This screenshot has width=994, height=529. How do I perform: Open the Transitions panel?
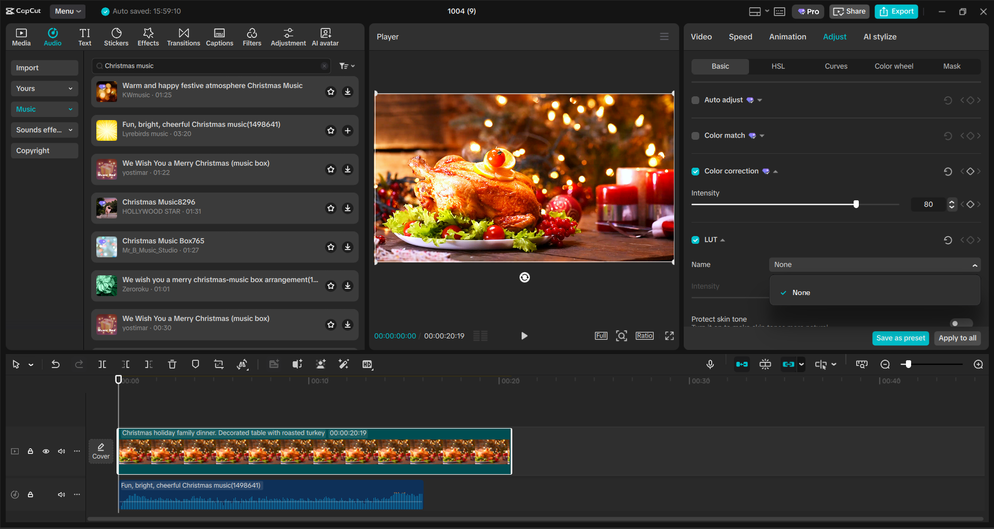(x=183, y=37)
